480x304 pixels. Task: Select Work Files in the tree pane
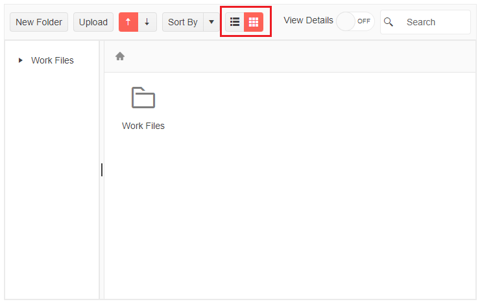(x=53, y=60)
